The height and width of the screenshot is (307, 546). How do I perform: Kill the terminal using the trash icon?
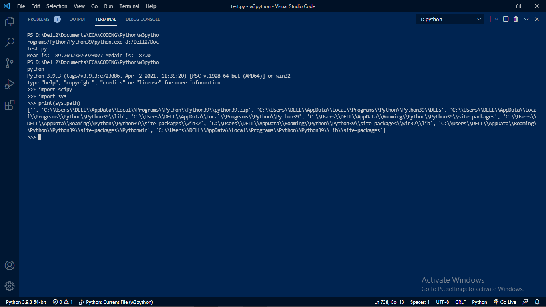516,19
